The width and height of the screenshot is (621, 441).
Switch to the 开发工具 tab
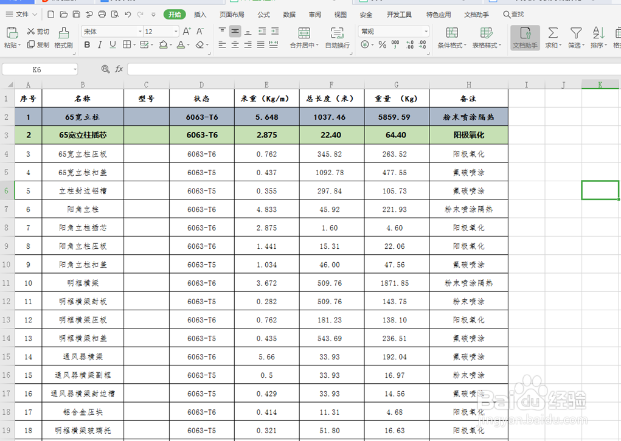pos(399,15)
